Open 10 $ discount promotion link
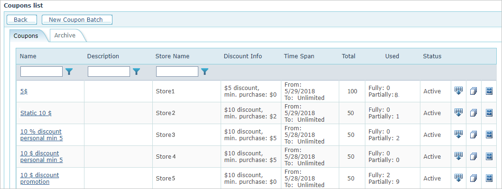Image resolution: width=502 pixels, height=189 pixels. tap(40, 179)
